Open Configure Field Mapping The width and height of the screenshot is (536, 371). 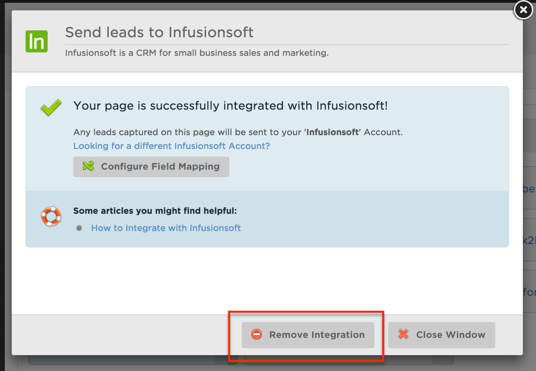coord(151,167)
